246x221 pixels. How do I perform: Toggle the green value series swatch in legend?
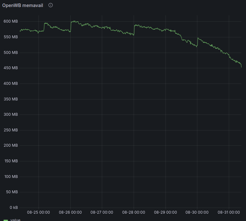click(x=6, y=220)
